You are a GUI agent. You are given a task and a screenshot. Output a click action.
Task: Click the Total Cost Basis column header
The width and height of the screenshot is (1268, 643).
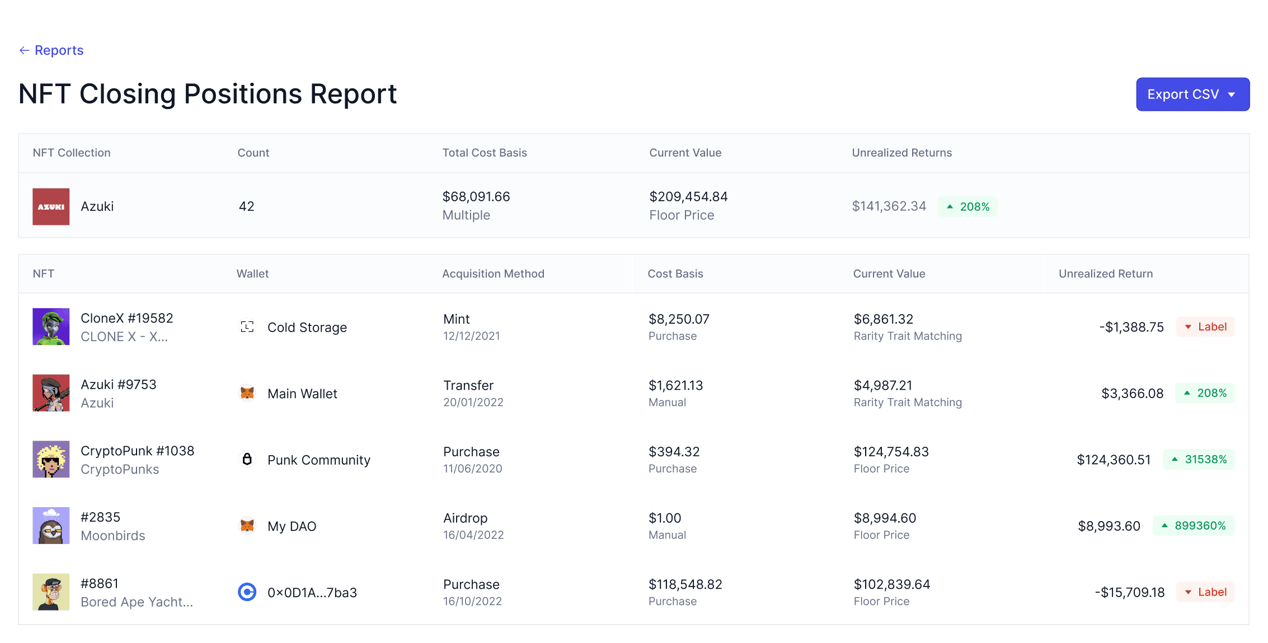485,153
